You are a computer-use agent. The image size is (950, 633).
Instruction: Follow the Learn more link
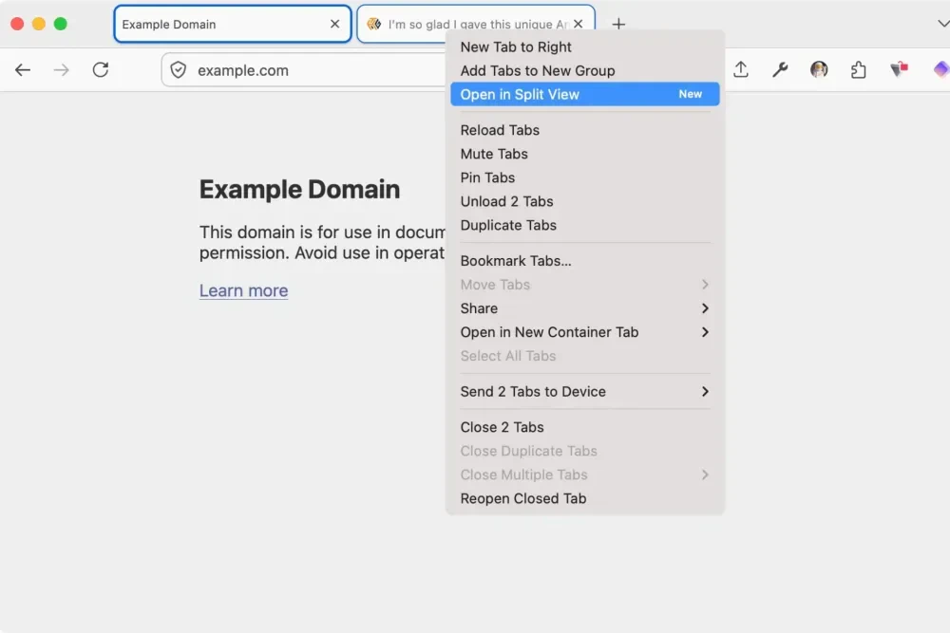pos(243,290)
